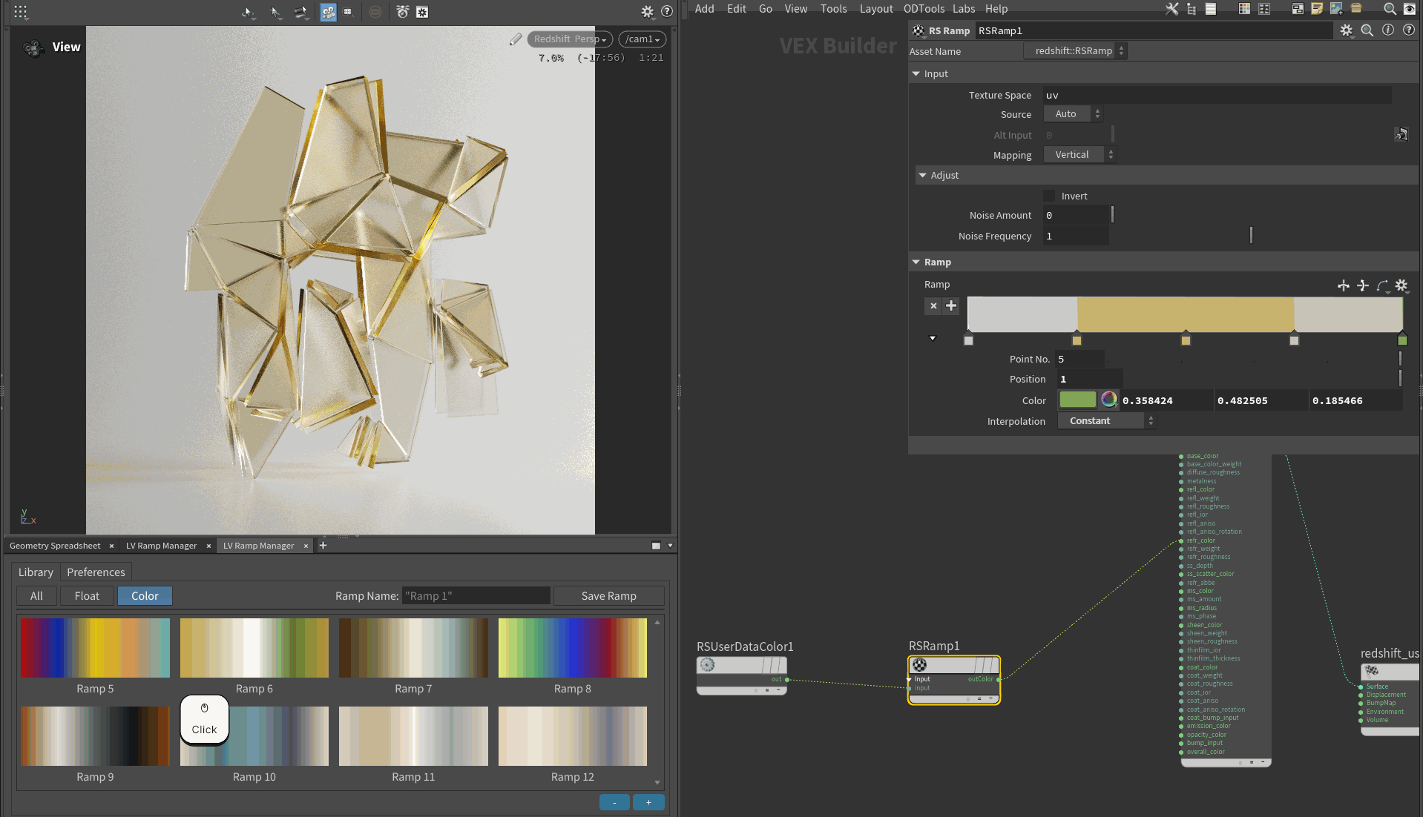The width and height of the screenshot is (1423, 817).
Task: Add a ramp point with plus icon
Action: pos(951,305)
